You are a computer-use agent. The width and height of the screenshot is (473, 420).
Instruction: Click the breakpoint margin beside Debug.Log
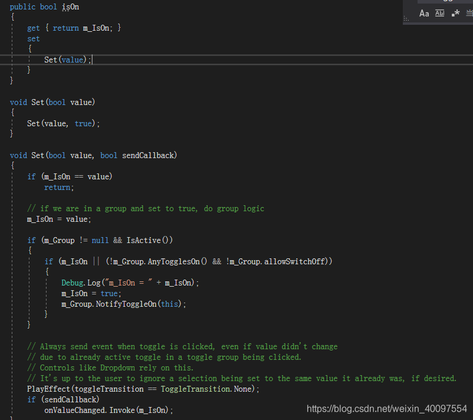click(5, 283)
